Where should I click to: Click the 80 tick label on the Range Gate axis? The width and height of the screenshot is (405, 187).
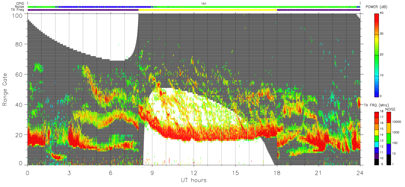(x=19, y=44)
